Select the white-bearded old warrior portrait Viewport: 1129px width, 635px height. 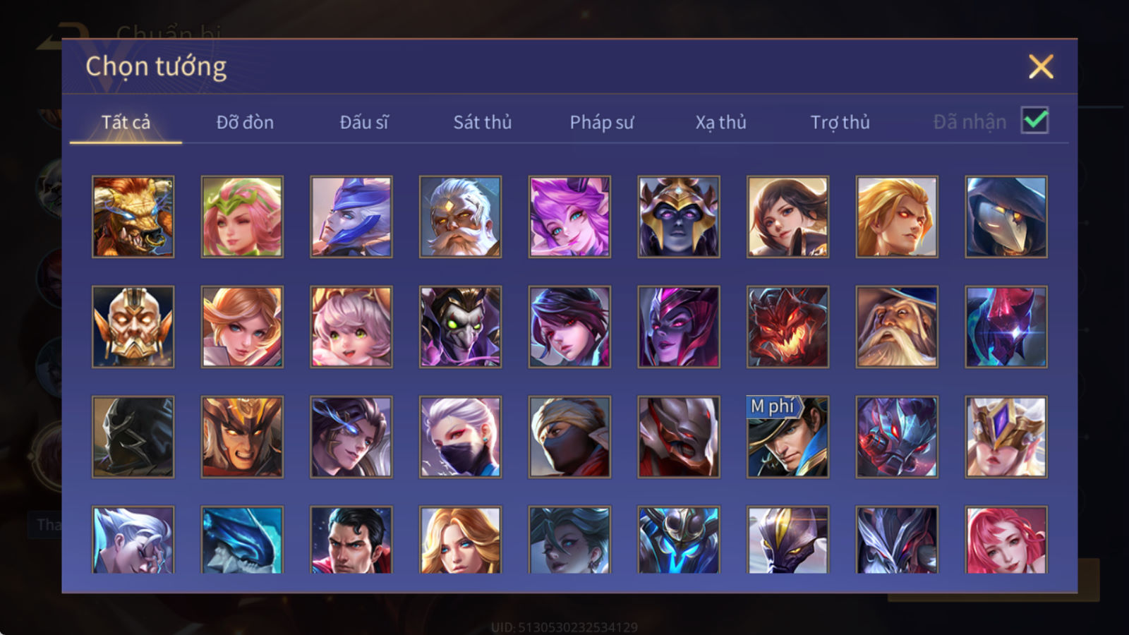[x=460, y=217]
